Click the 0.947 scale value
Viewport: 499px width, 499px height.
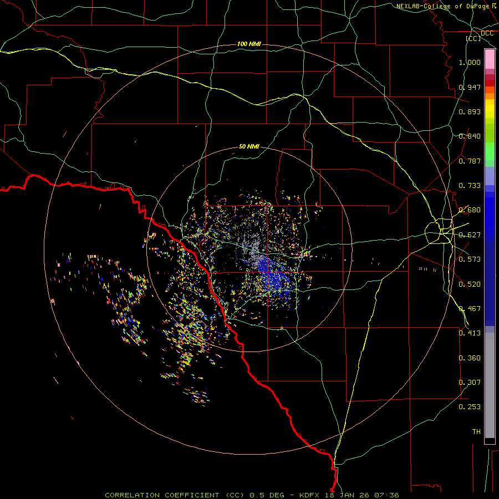[470, 87]
